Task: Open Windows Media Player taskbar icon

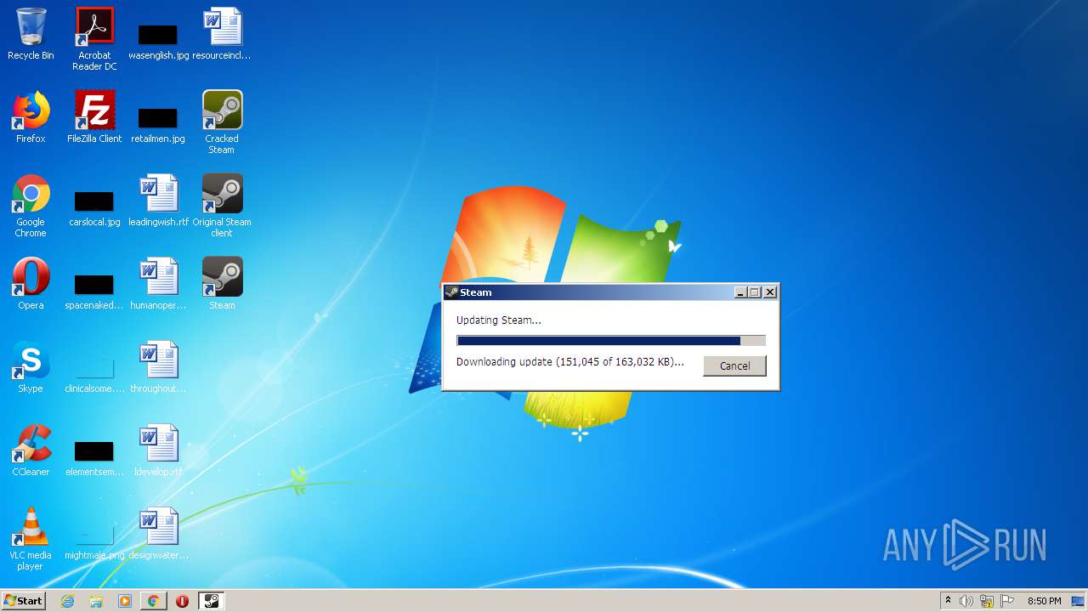Action: tap(124, 601)
